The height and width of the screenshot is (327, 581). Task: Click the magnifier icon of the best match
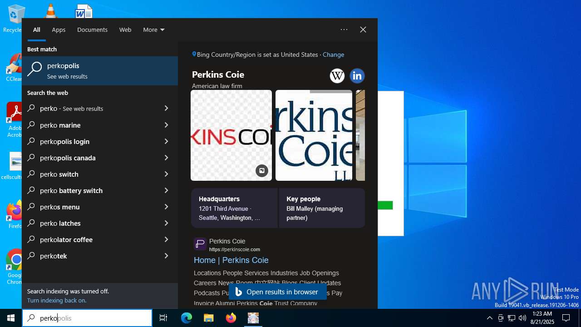pos(34,69)
